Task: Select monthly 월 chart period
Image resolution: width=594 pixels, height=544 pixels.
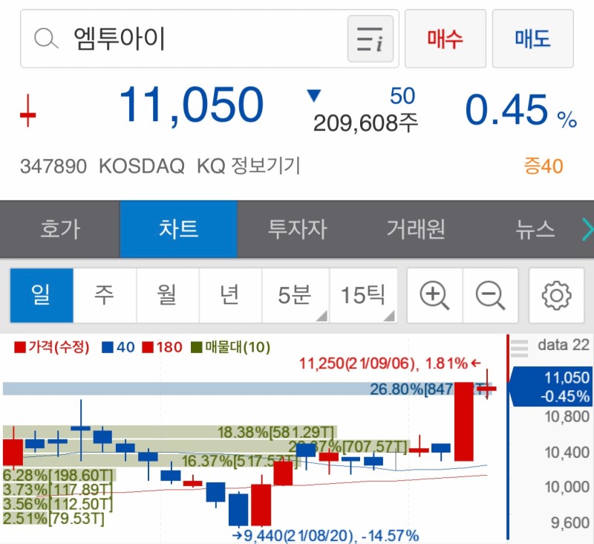Action: pos(168,295)
